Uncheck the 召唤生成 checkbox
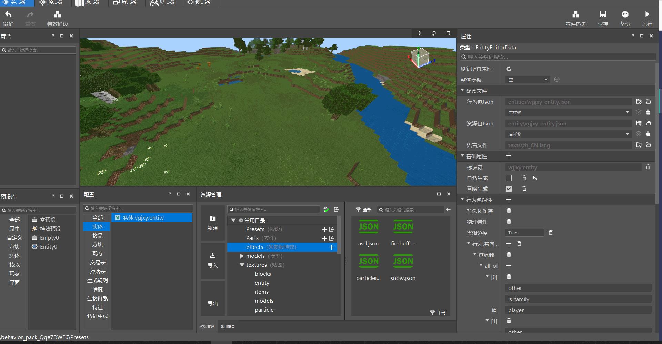This screenshot has height=344, width=662. (x=509, y=189)
